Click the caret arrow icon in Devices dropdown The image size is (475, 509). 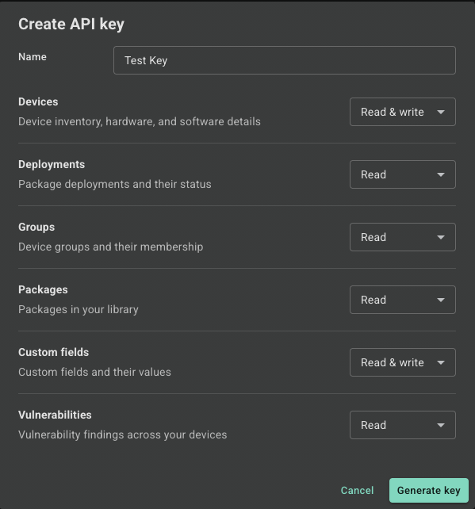(x=441, y=113)
